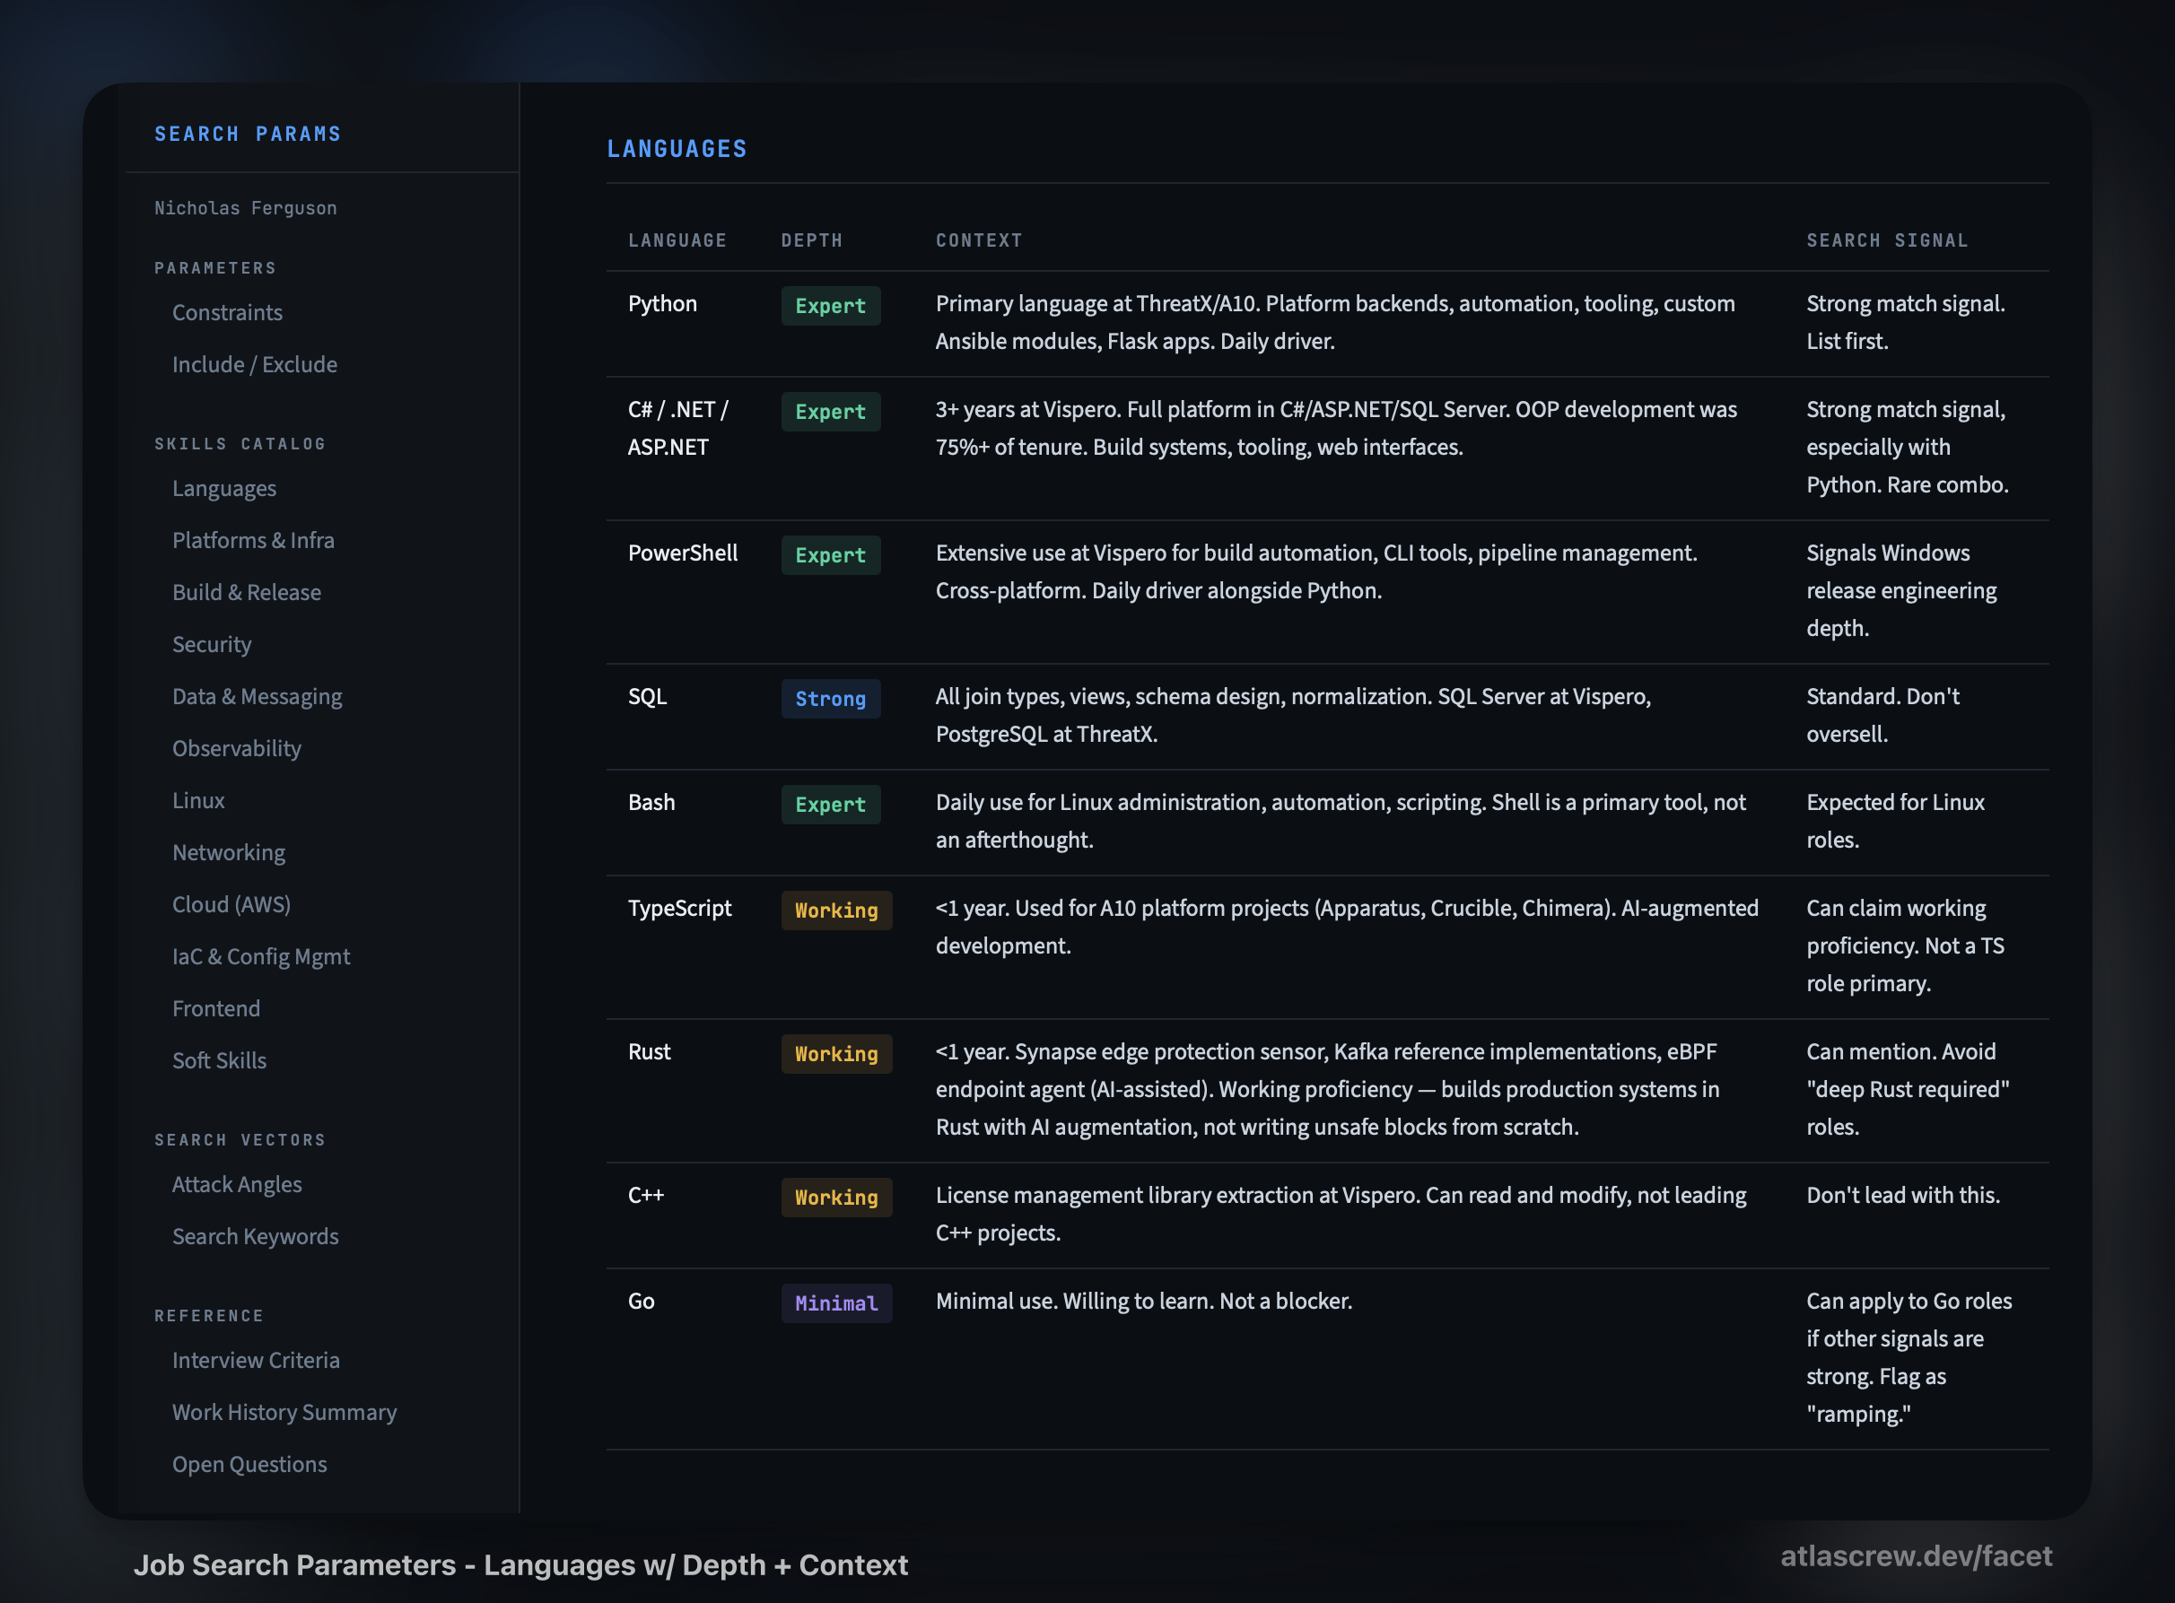2175x1603 pixels.
Task: Go to Soft Skills page
Action: tap(219, 1060)
